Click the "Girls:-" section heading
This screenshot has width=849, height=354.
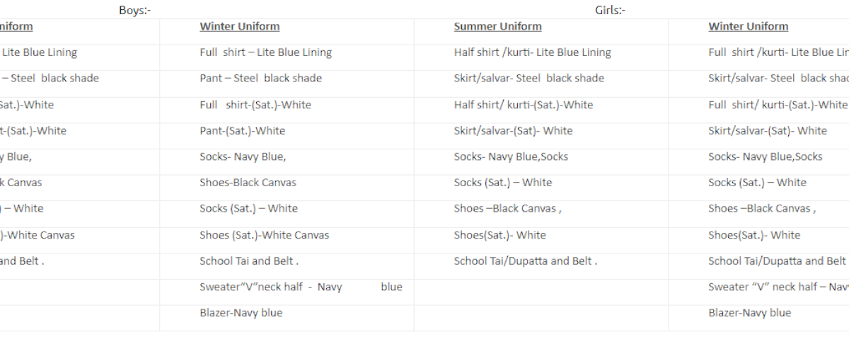click(610, 10)
